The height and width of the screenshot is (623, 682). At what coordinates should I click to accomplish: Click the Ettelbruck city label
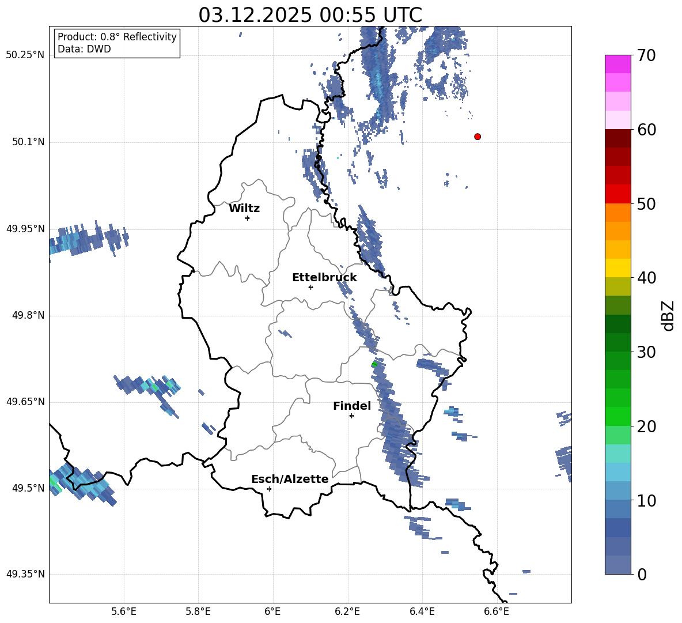(324, 278)
